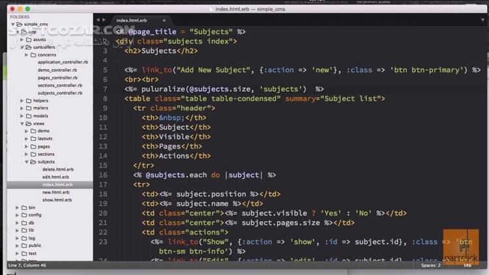The image size is (489, 275).
Task: Click line number 16 in gutter
Action: [x=103, y=175]
